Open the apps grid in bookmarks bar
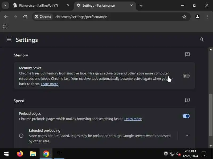213x159 pixels. 5,26
